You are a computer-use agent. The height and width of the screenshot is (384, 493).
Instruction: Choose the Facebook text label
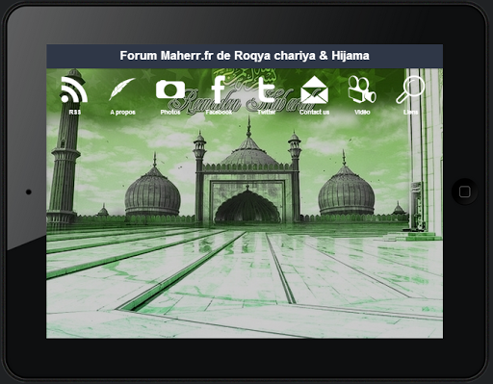pos(219,112)
